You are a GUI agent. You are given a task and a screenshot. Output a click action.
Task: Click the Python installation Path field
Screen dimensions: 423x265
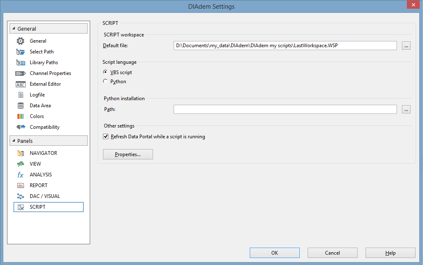[x=285, y=109]
